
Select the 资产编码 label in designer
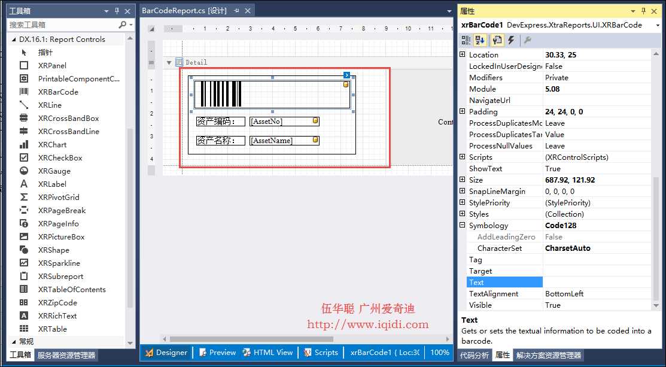[x=220, y=122]
